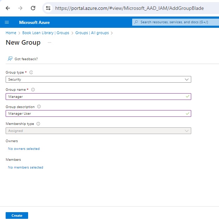Open the Azure portal hamburger menu

[7, 23]
